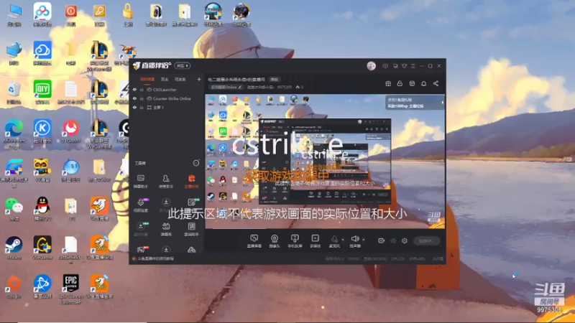Hide the 全屏 1 full-screen source
Image resolution: width=575 pixels, height=323 pixels.
tap(134, 108)
